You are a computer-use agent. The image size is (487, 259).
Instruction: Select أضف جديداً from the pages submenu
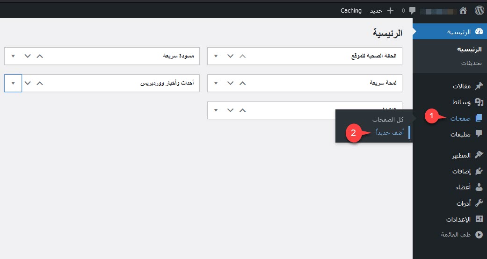[x=390, y=133]
